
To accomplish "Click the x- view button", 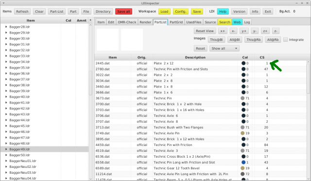I will [x=233, y=31].
